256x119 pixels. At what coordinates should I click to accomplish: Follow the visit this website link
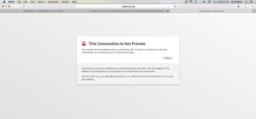(x=127, y=78)
